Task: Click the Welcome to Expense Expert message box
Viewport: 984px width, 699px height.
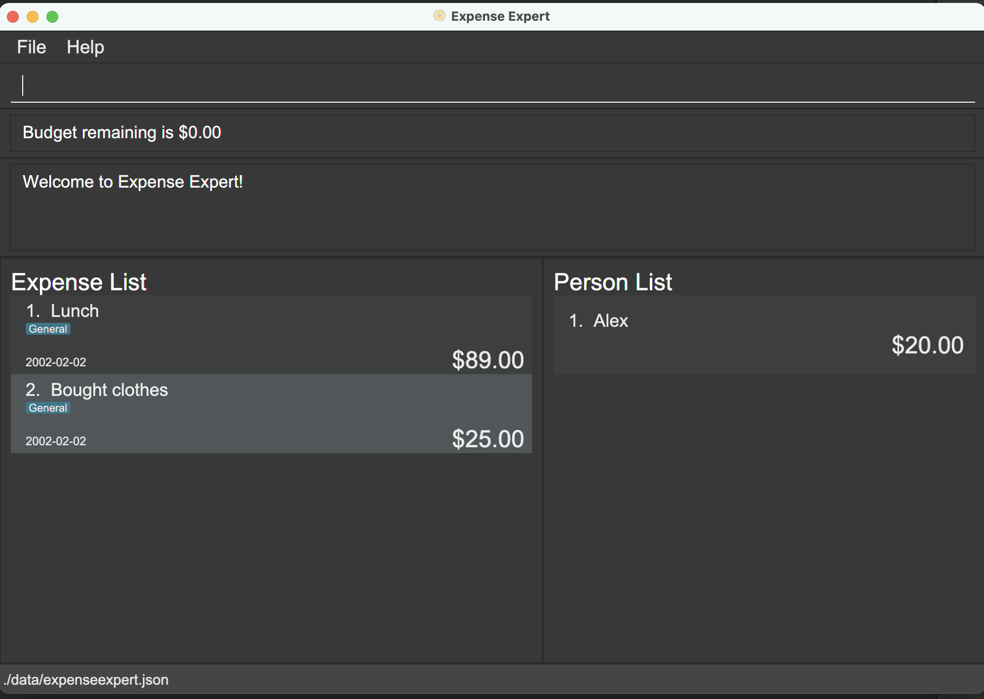Action: [x=492, y=207]
